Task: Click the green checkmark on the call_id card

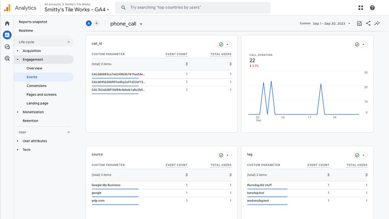Action: (x=222, y=44)
